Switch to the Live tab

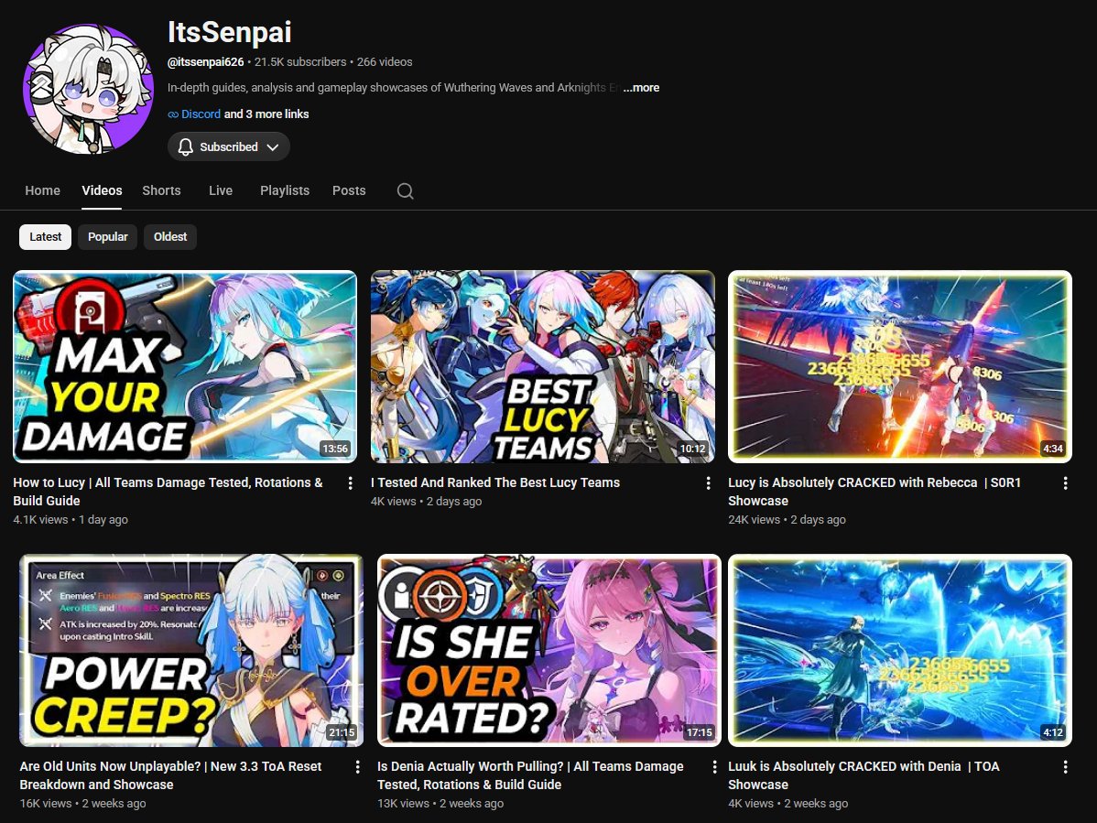[x=221, y=190]
